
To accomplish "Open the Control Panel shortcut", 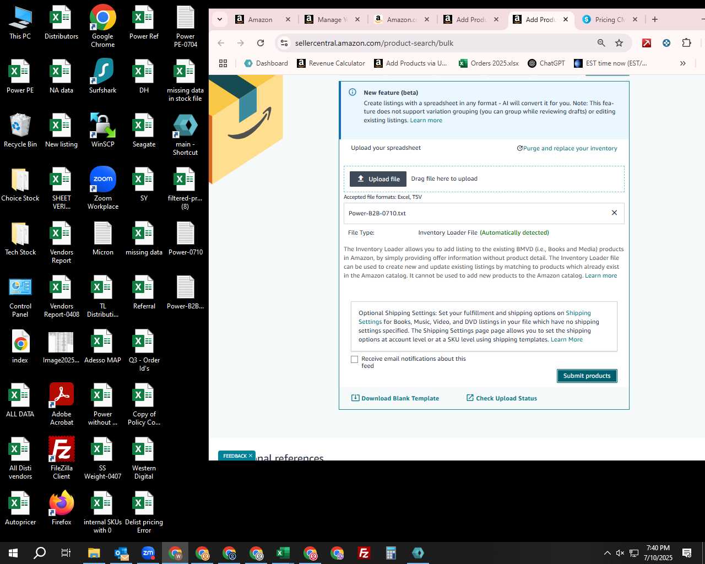I will 20,296.
